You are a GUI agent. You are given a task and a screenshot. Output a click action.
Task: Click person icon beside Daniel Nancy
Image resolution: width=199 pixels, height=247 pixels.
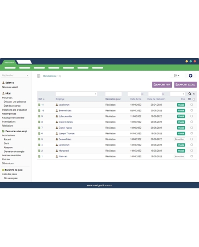point(57,128)
